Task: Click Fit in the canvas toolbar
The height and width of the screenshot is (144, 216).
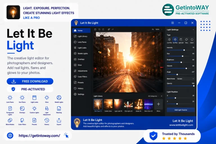Action: [x=153, y=29]
